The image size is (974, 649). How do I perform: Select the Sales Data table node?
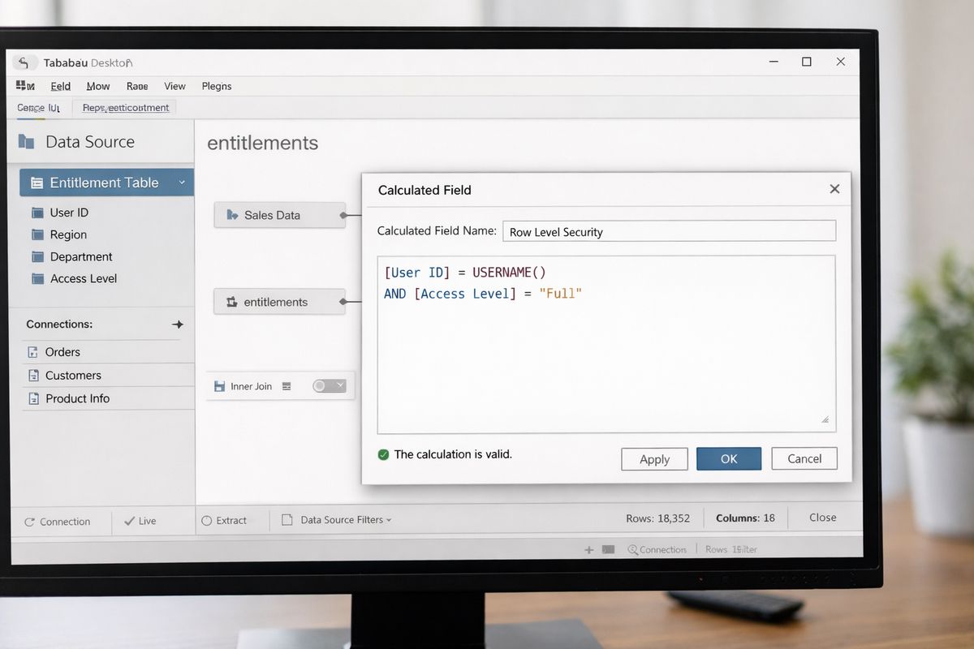pos(280,215)
